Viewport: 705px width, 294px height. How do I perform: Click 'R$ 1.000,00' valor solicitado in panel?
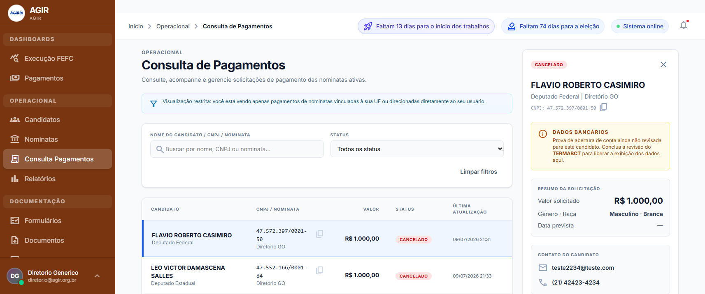tap(638, 201)
